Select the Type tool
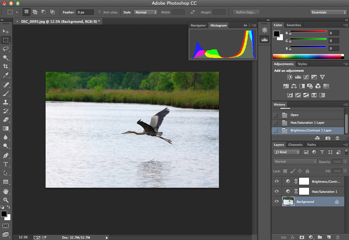 5,164
